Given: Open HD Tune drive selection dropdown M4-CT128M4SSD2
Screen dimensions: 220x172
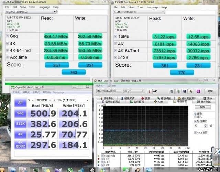Looking at the screenshot, I should [120, 91].
